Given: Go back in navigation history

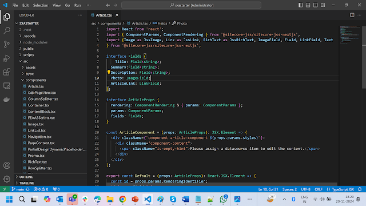Looking at the screenshot, I should [x=108, y=5].
